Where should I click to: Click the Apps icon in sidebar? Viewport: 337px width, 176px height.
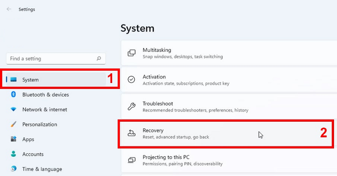click(x=13, y=139)
